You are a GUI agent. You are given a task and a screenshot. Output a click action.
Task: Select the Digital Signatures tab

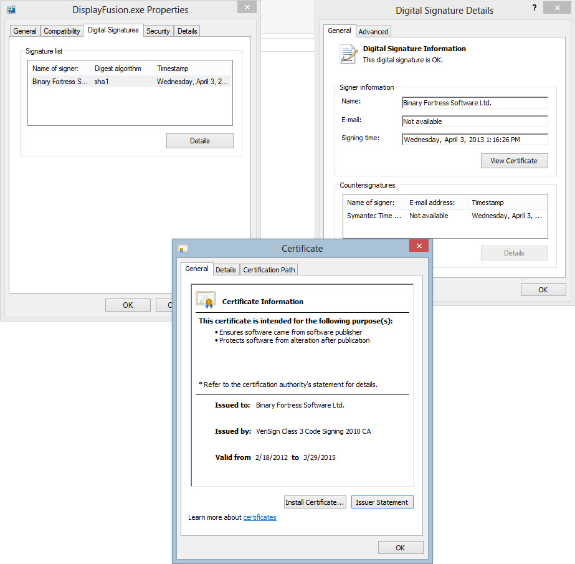click(113, 30)
